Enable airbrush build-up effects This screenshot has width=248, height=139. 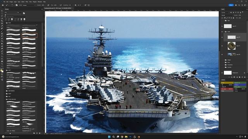[60, 5]
